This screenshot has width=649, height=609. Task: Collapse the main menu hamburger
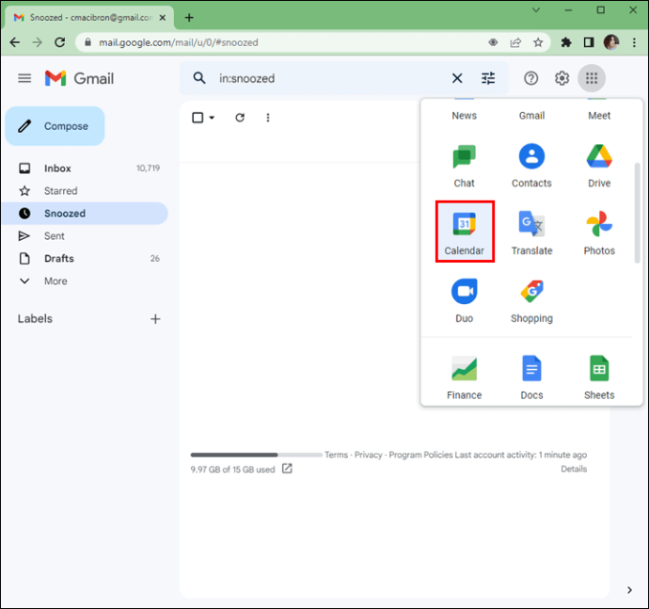pyautogui.click(x=24, y=78)
